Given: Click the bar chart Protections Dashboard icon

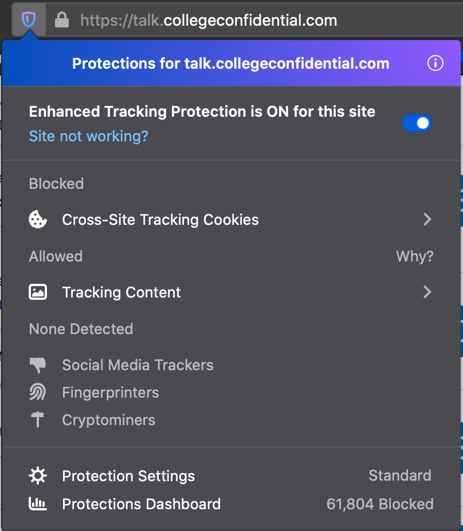Looking at the screenshot, I should tap(38, 504).
